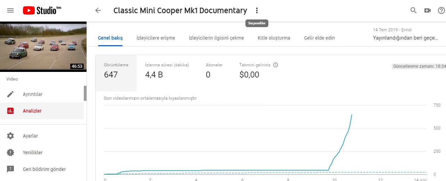Click the search magnifier icon

coord(413,10)
